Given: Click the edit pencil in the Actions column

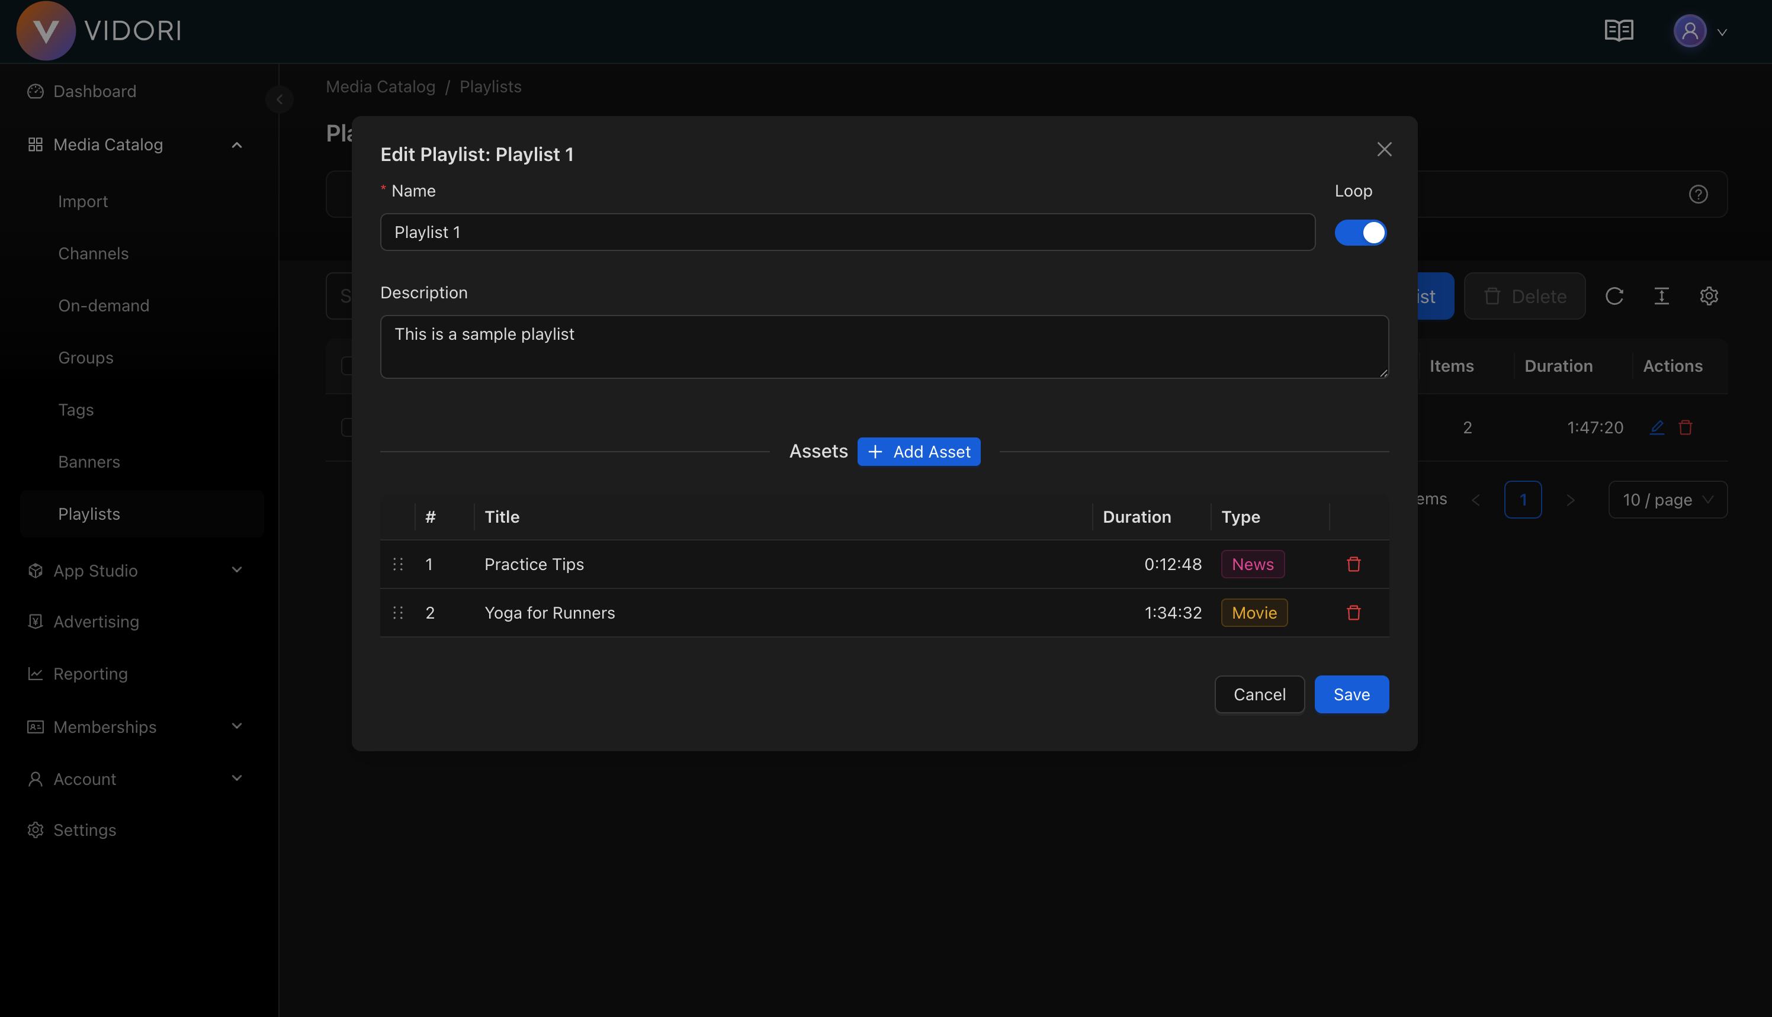Looking at the screenshot, I should coord(1657,427).
